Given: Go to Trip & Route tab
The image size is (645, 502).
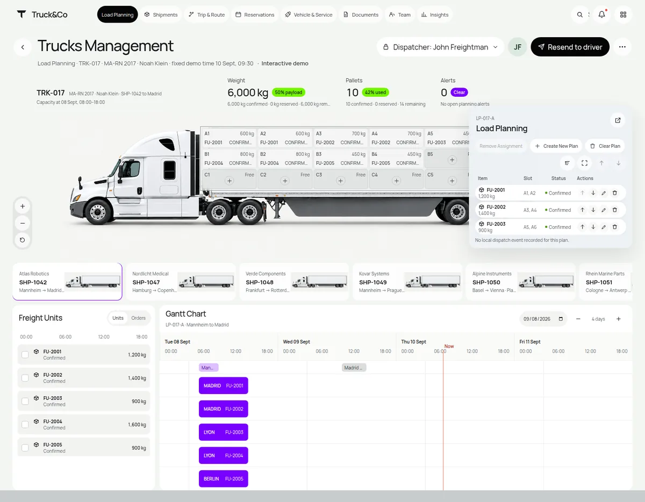Looking at the screenshot, I should 207,15.
